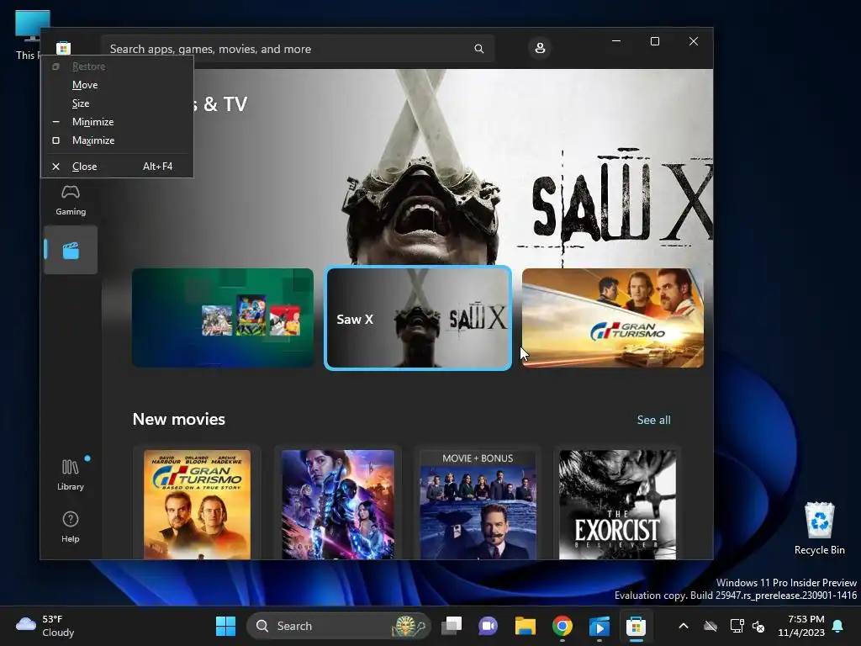Select the Saw X carousel card
Viewport: 861px width, 646px height.
418,318
